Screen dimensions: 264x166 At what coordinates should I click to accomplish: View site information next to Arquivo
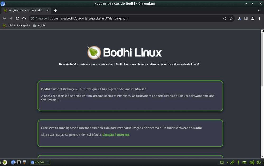coord(32,19)
